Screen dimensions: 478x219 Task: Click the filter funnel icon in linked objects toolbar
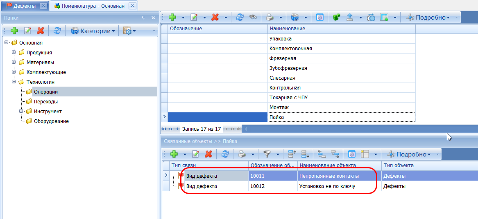click(267, 154)
